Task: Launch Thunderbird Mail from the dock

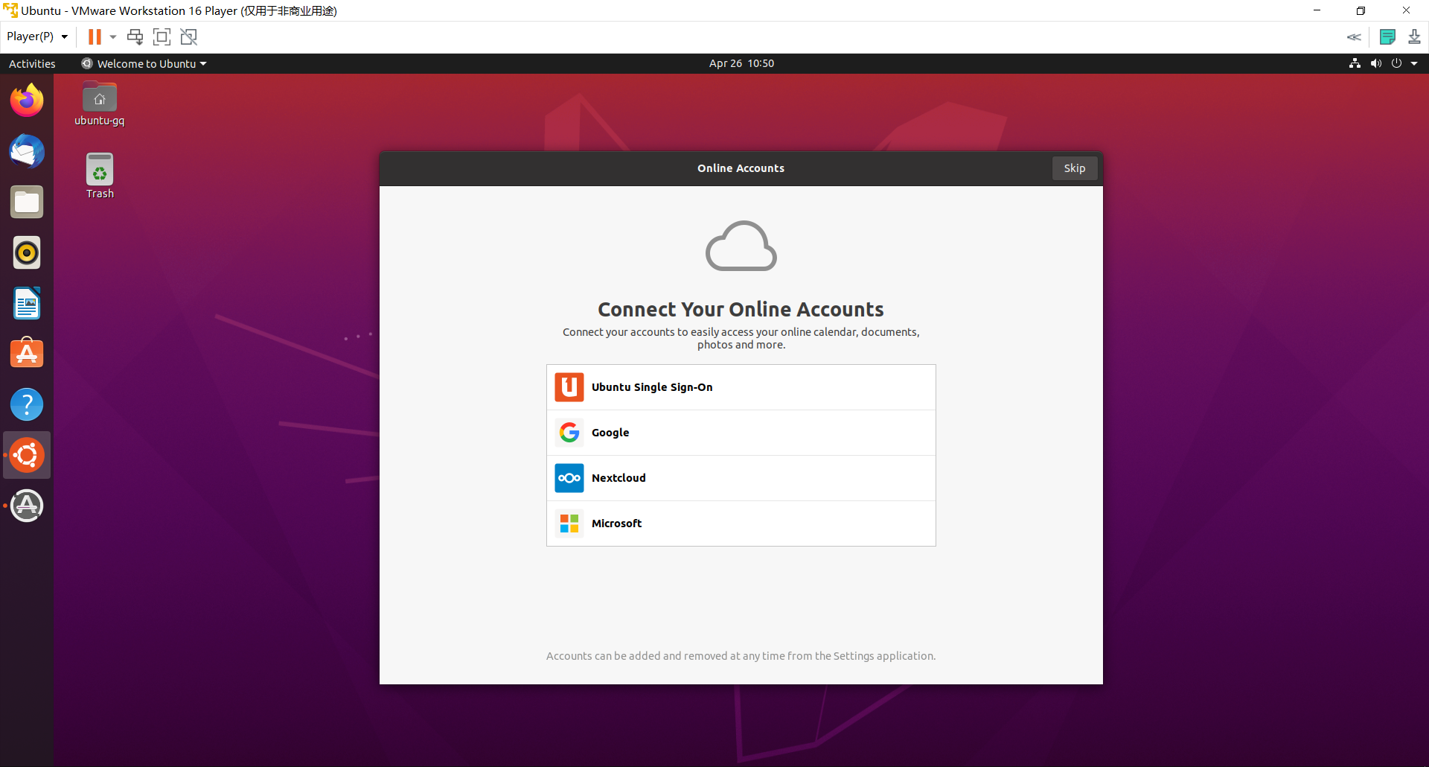Action: [27, 151]
